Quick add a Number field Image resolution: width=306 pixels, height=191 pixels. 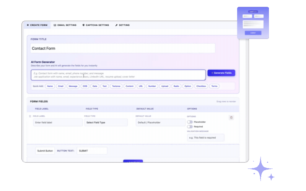[x=152, y=86]
